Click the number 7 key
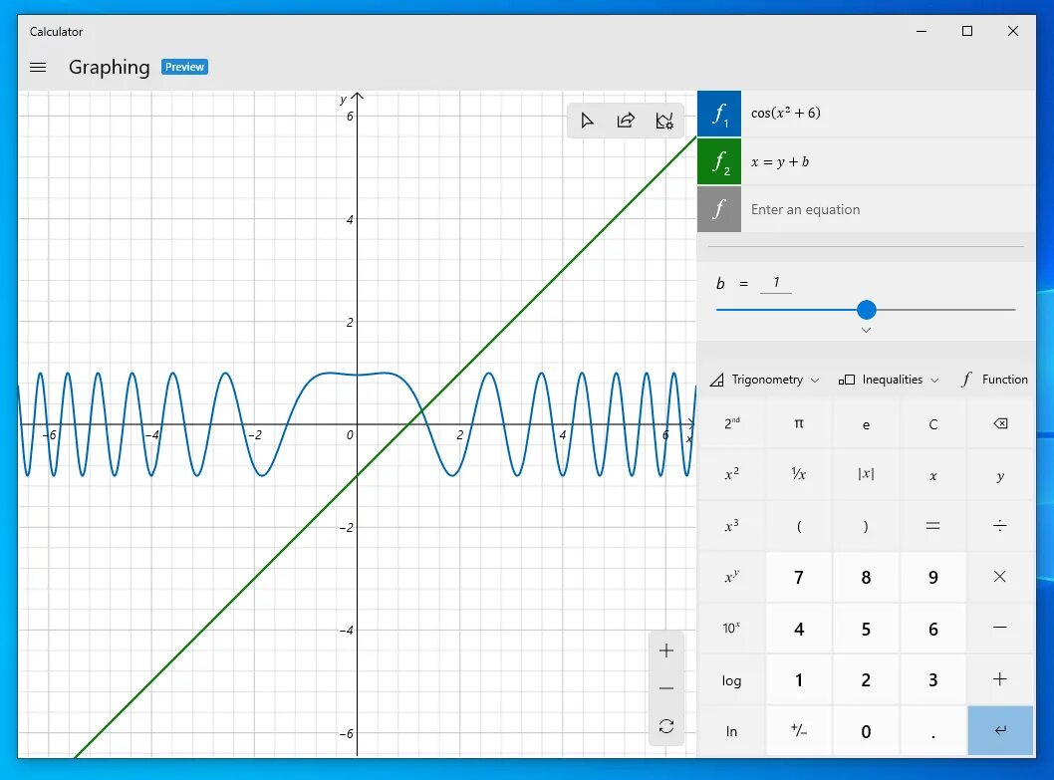 click(x=799, y=577)
